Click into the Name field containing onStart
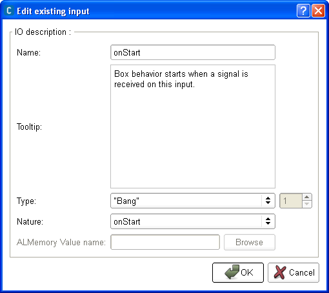The height and width of the screenshot is (293, 329). click(x=193, y=52)
